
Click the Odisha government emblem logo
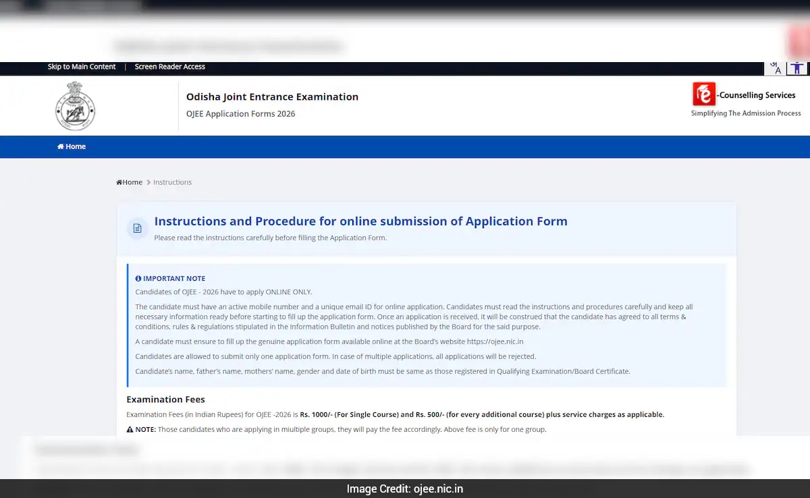coord(75,106)
